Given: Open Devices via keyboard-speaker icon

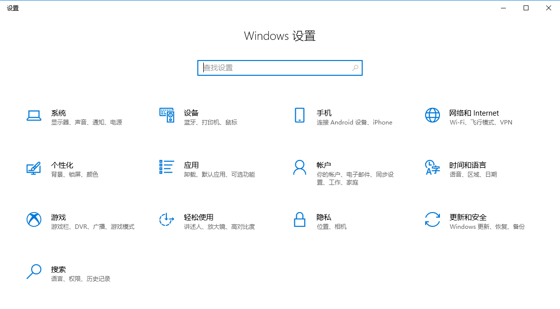Looking at the screenshot, I should pyautogui.click(x=167, y=115).
